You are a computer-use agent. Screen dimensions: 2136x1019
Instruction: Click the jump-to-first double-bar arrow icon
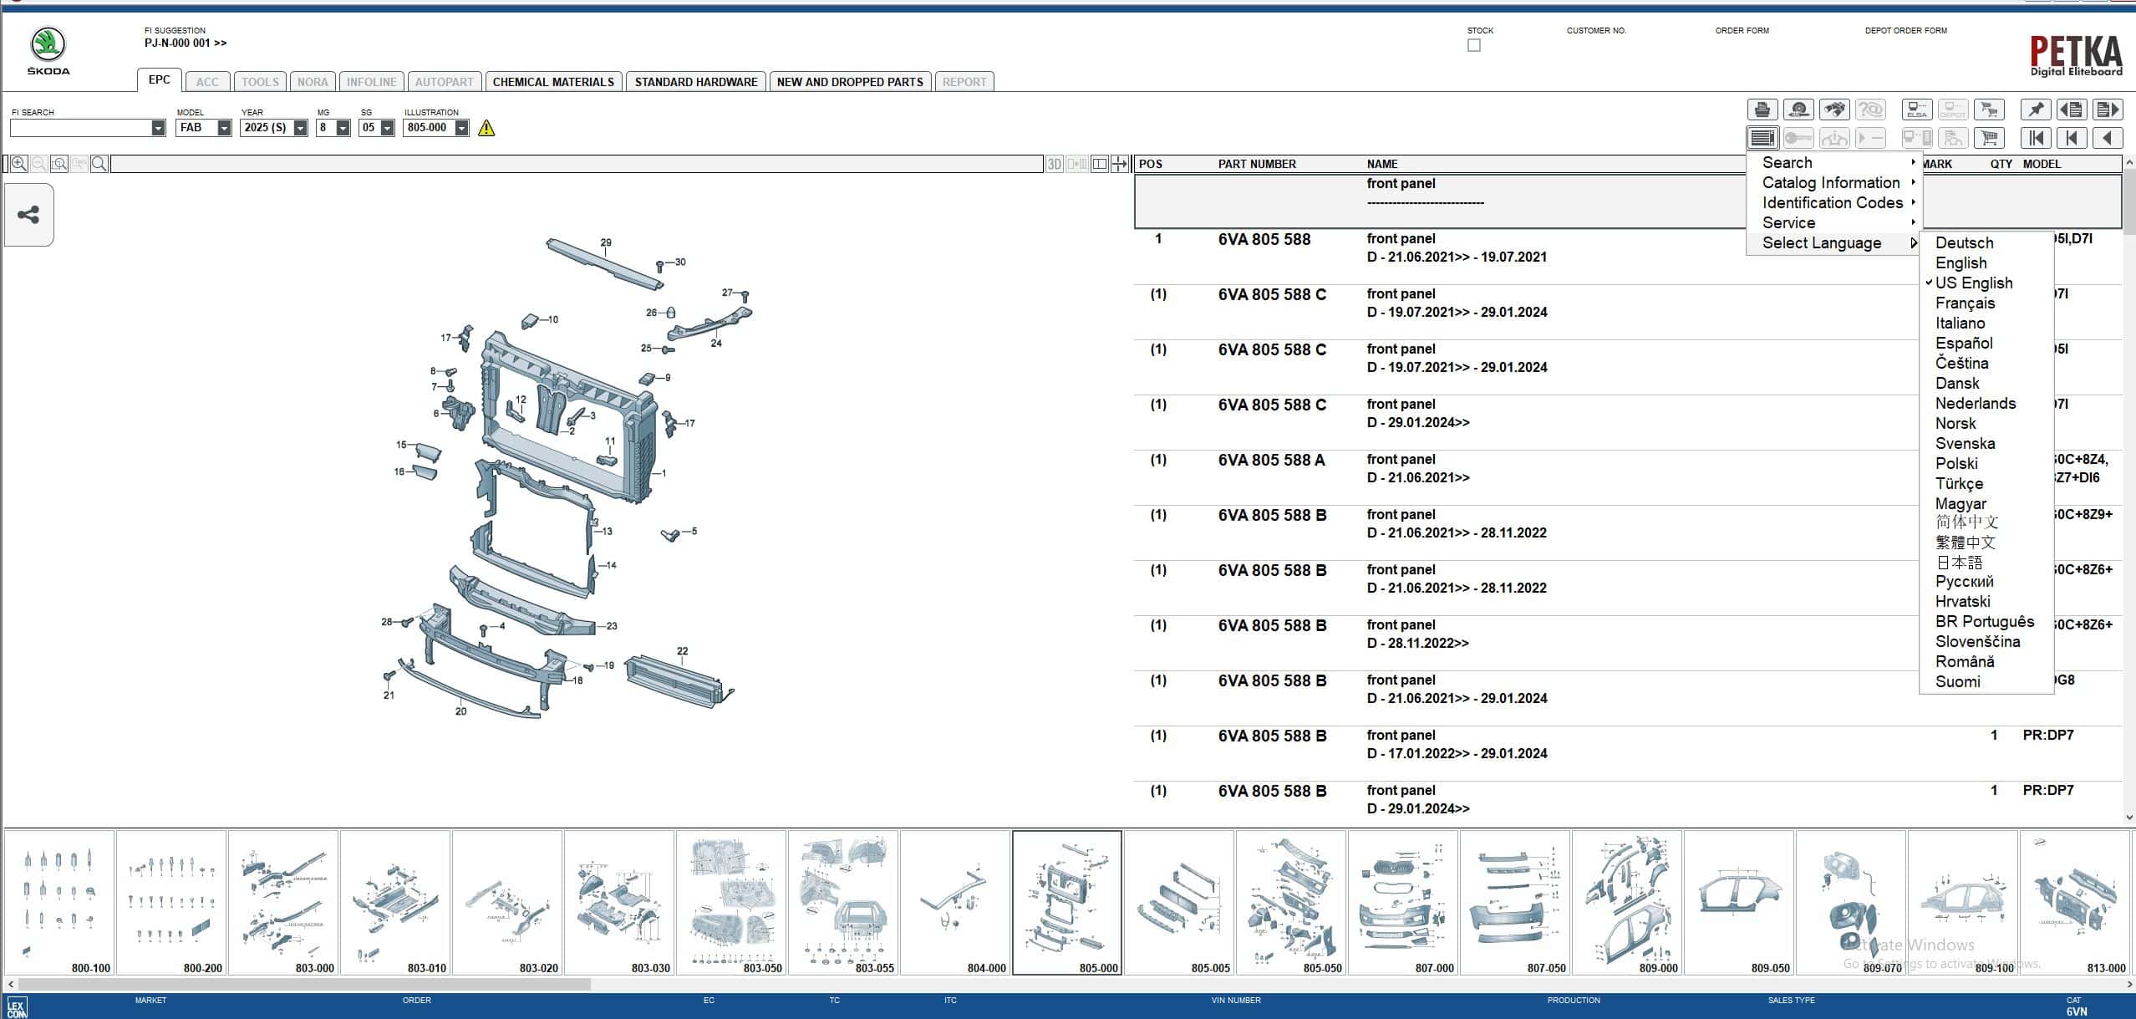coord(2036,138)
